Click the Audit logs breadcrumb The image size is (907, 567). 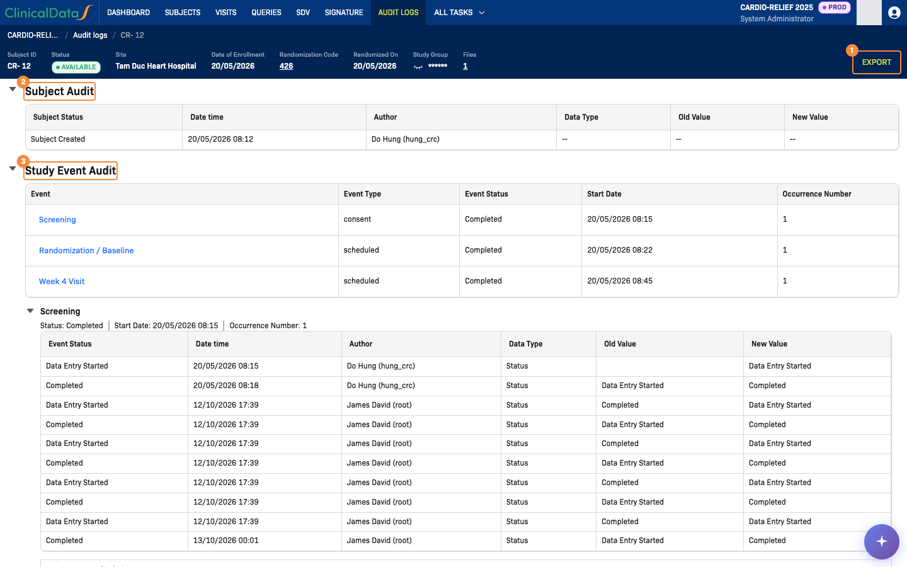pyautogui.click(x=90, y=35)
